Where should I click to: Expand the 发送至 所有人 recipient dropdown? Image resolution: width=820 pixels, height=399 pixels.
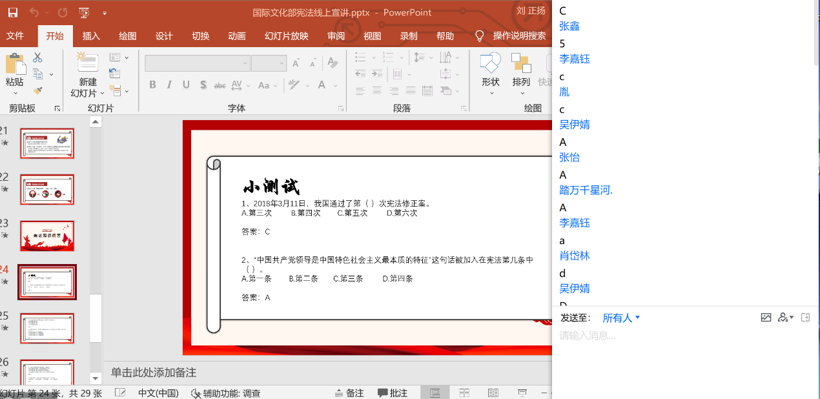tap(621, 318)
